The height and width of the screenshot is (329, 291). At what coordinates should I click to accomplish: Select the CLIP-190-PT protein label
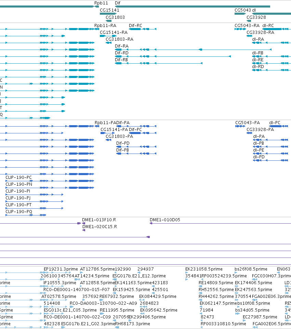(x=18, y=205)
